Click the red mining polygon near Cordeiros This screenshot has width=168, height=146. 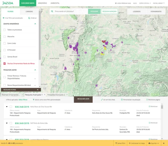[x=104, y=41]
